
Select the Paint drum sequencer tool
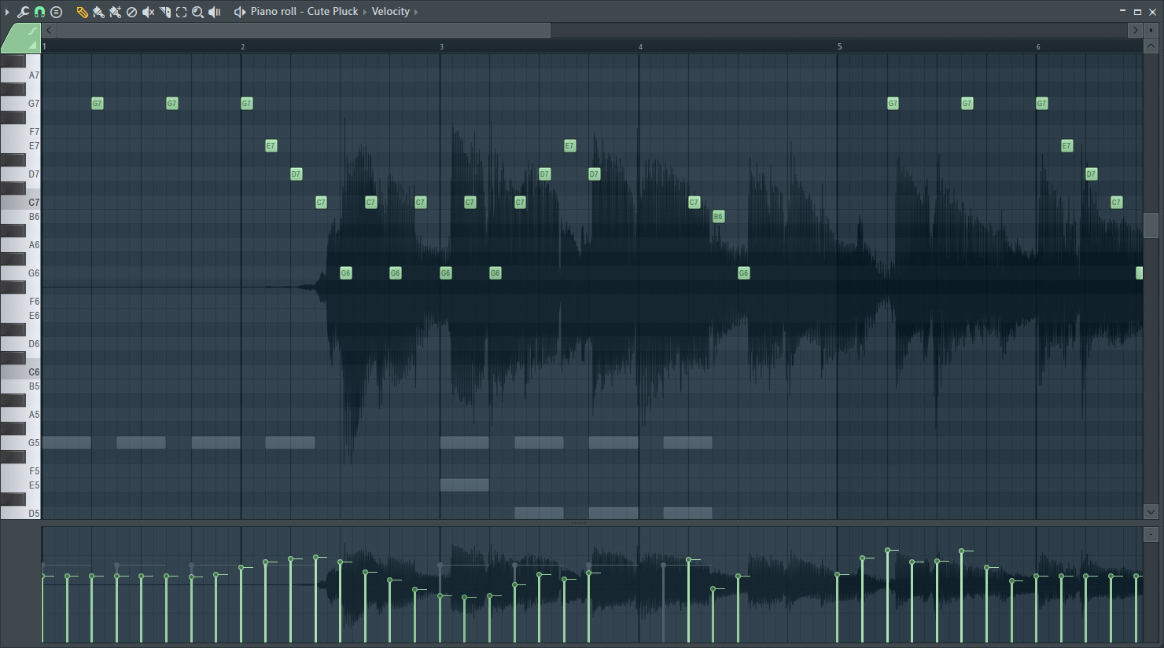[x=115, y=12]
